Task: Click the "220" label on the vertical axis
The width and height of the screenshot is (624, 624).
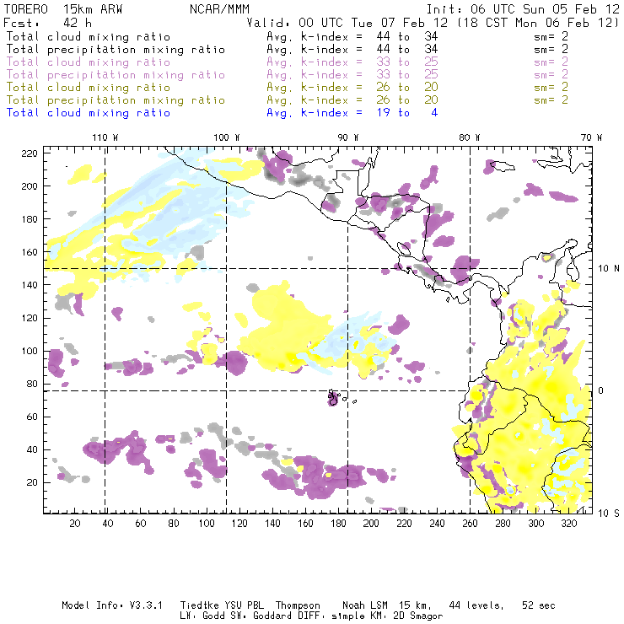Action: 30,153
